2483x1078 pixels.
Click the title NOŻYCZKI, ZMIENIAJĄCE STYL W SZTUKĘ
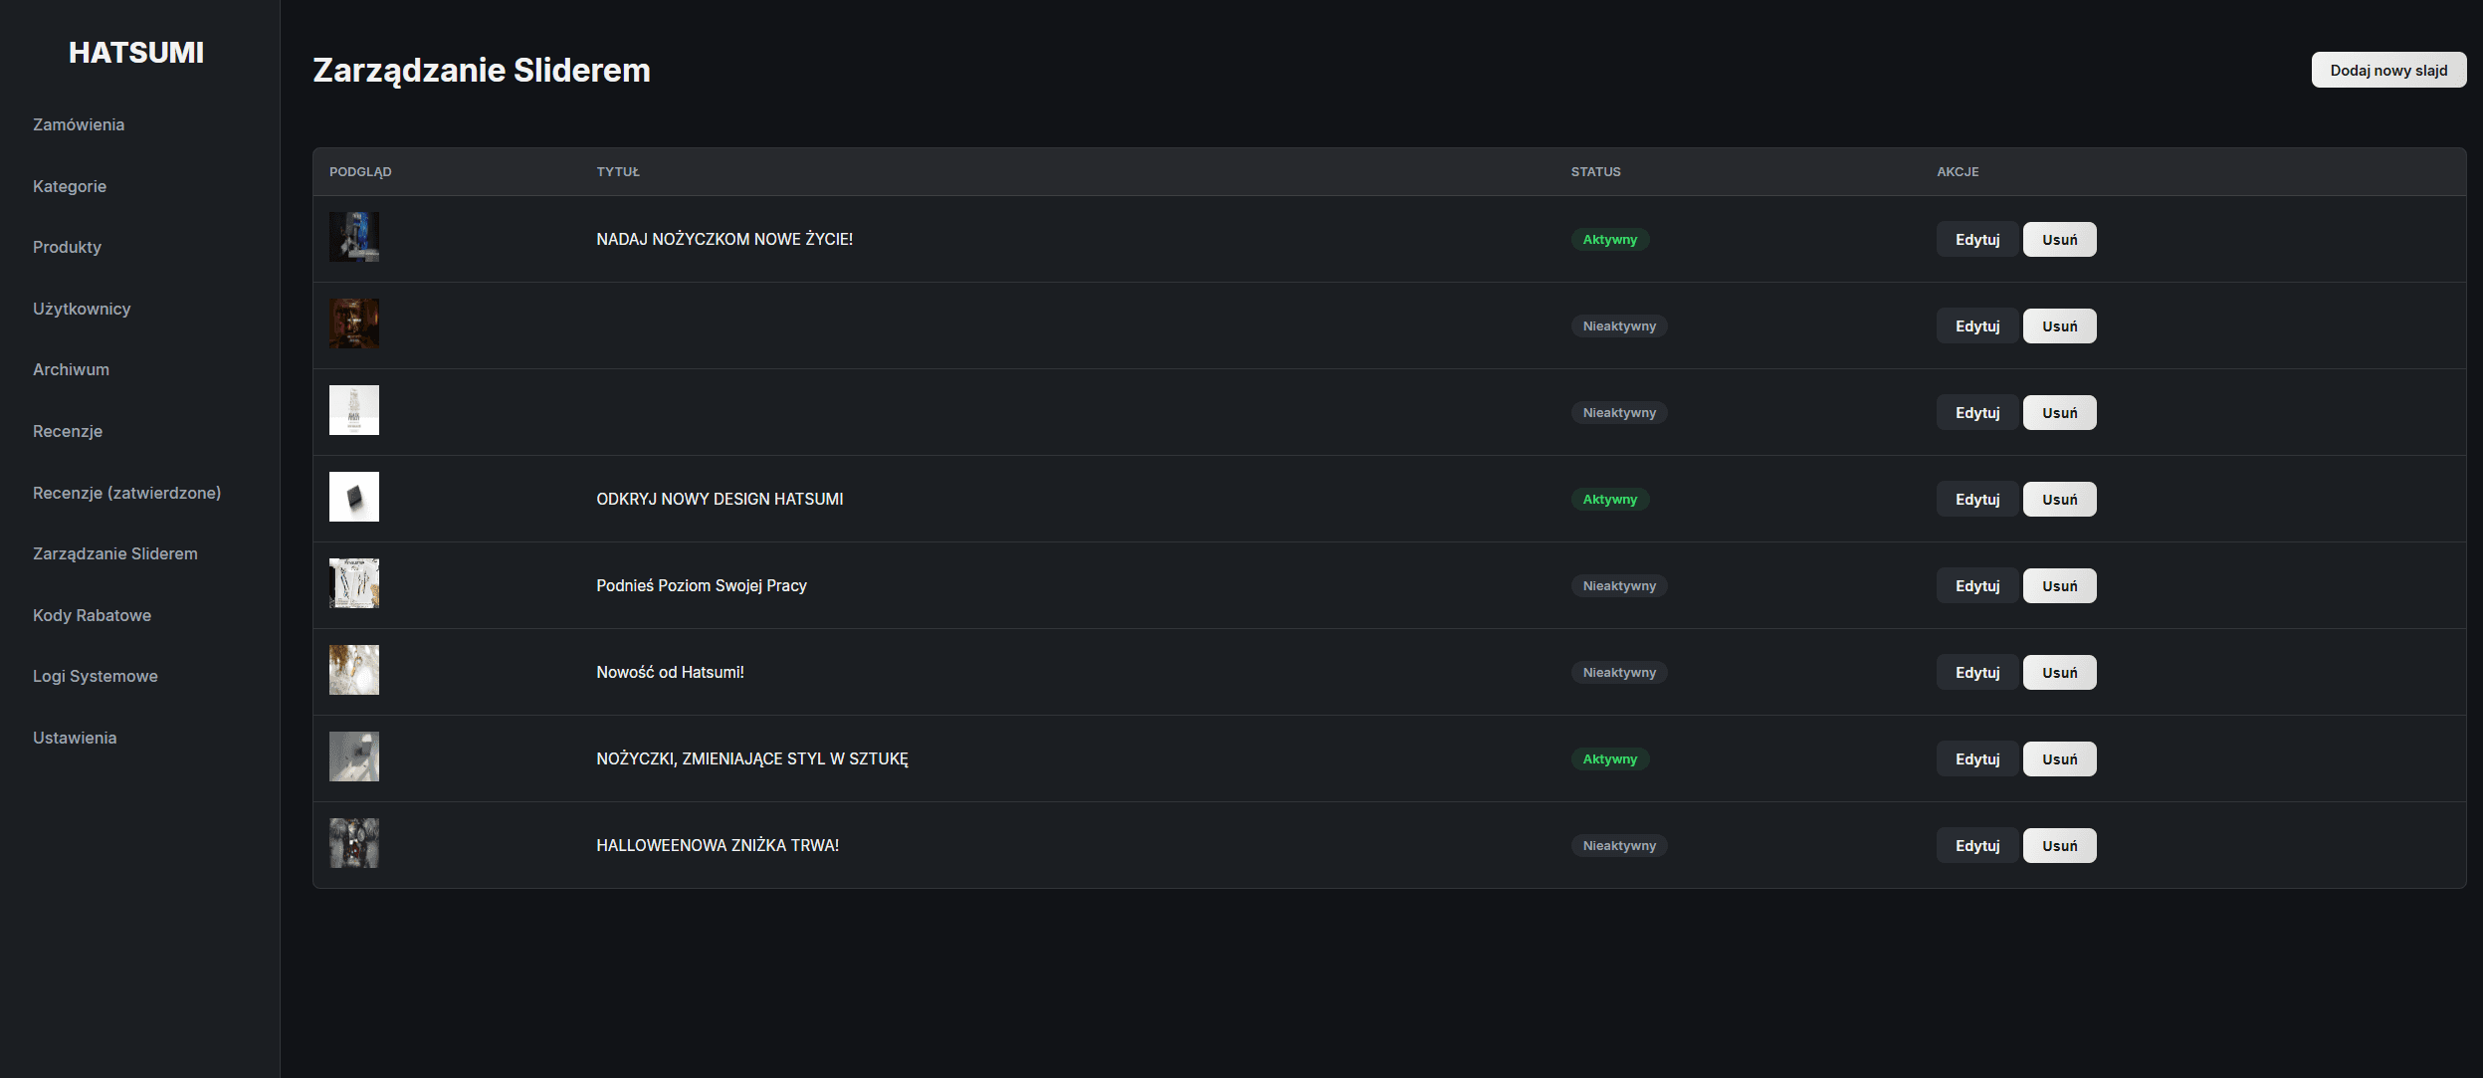click(752, 758)
